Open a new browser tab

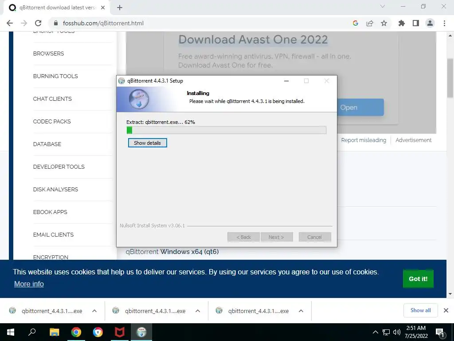click(120, 8)
